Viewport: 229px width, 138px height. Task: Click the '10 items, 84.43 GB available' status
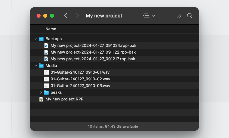[113, 127]
